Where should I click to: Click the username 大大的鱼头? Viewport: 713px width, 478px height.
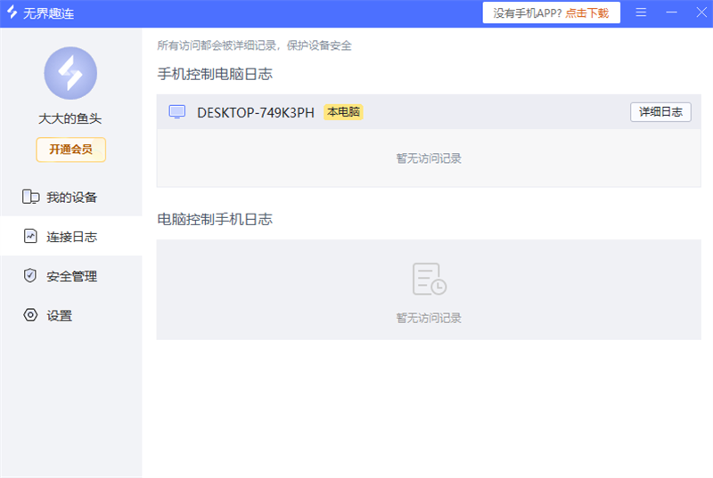(x=70, y=118)
